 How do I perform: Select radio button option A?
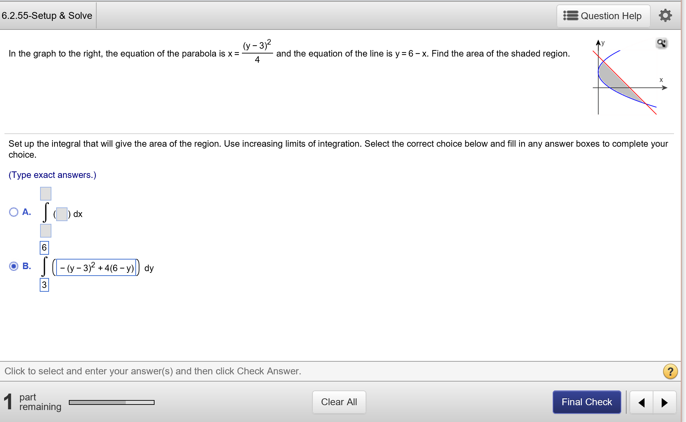click(14, 212)
